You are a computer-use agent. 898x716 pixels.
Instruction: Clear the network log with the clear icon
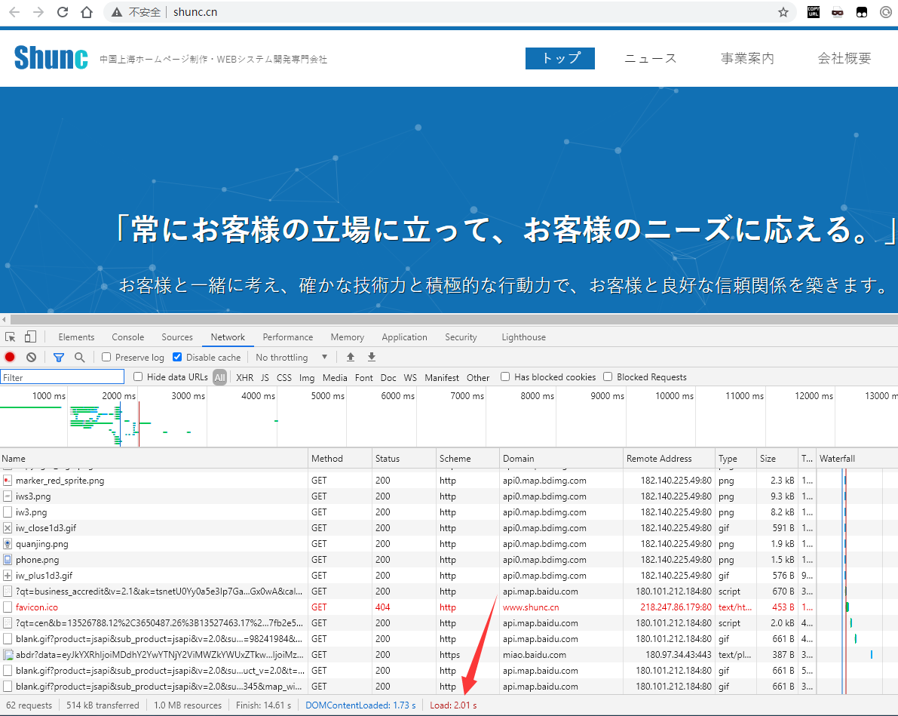point(31,357)
